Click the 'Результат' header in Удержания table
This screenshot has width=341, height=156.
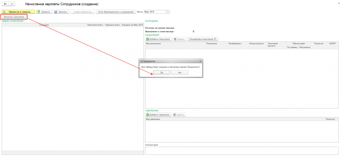pyautogui.click(x=331, y=119)
